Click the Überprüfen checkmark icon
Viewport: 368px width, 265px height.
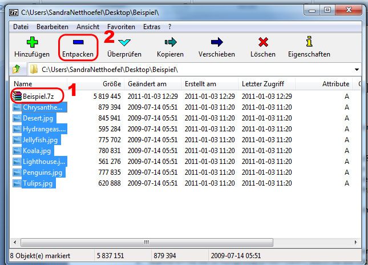click(124, 42)
